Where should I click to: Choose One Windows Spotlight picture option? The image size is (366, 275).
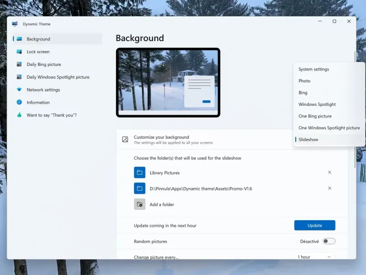coord(329,128)
